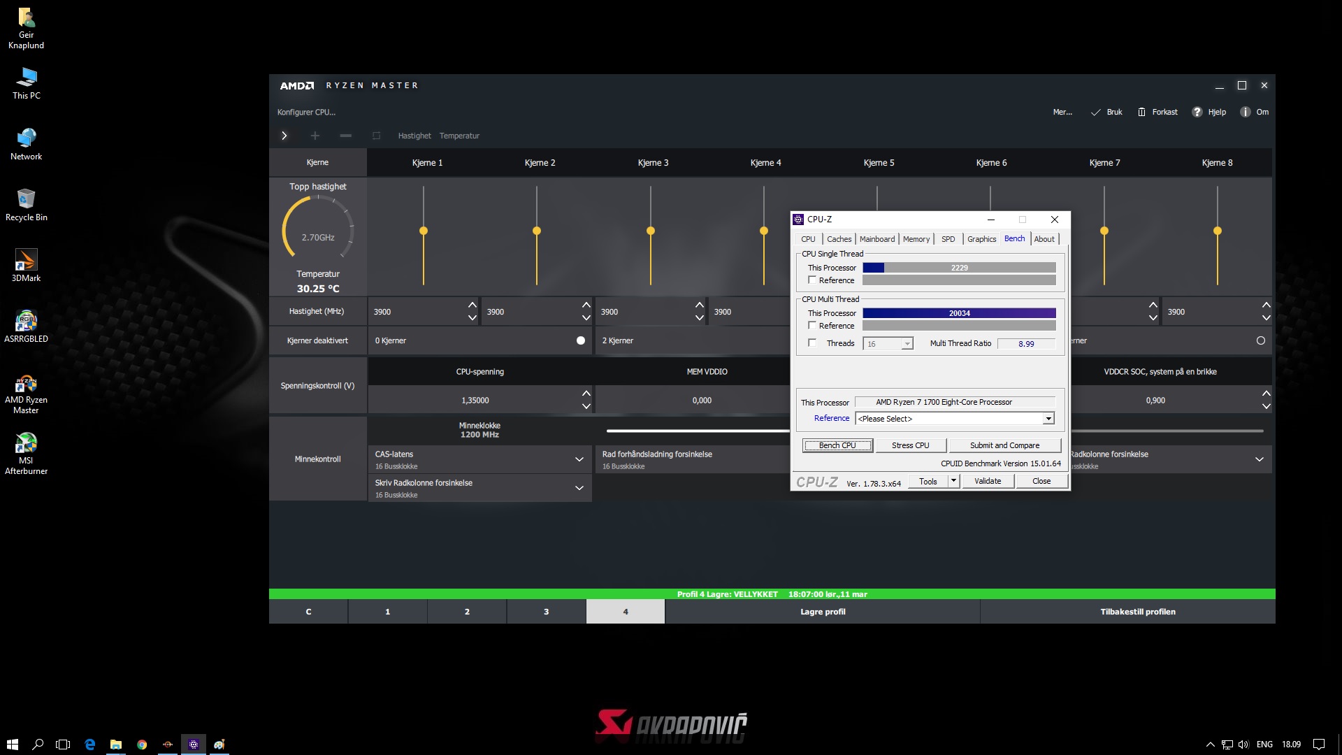Select the 0 Kjerner radio button
Image resolution: width=1342 pixels, height=755 pixels.
(x=580, y=340)
